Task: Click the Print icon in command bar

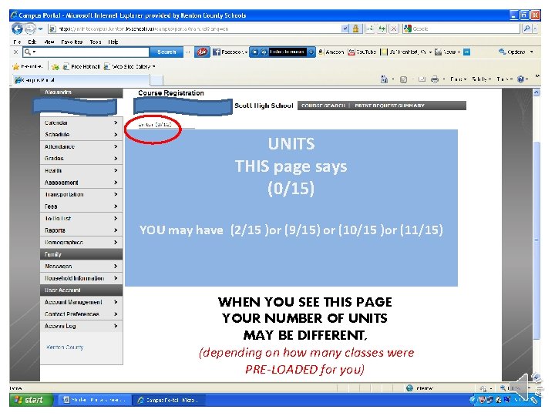Action: click(435, 79)
